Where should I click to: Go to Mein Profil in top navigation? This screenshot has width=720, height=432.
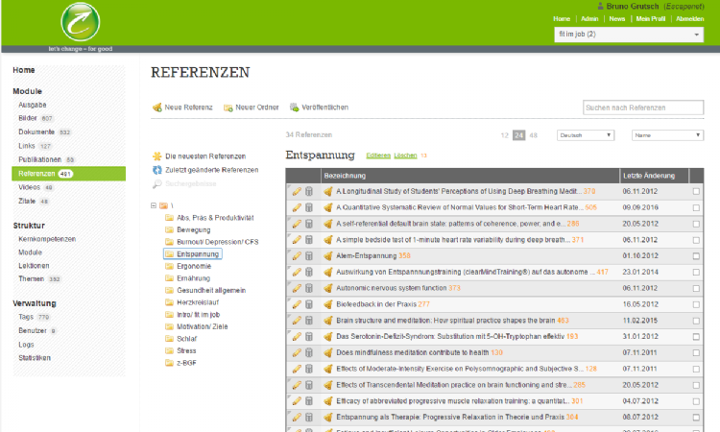[x=650, y=18]
